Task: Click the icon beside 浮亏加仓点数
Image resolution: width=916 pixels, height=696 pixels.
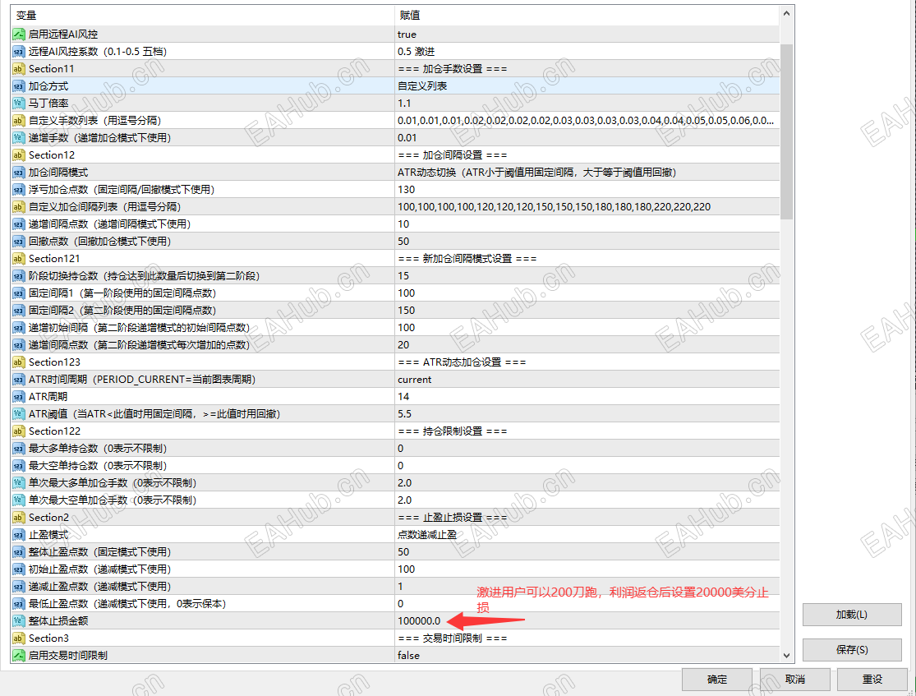Action: tap(19, 189)
